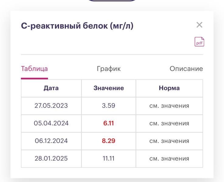Open см. значения for 27.05.2023 row
This screenshot has width=224, height=182.
click(169, 106)
